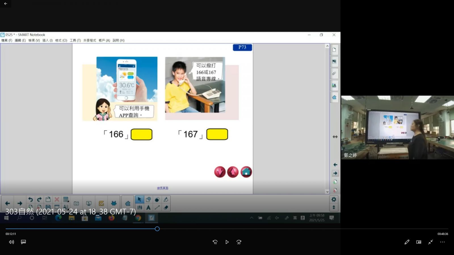
Task: Skip forward 30 seconds
Action: (x=239, y=242)
